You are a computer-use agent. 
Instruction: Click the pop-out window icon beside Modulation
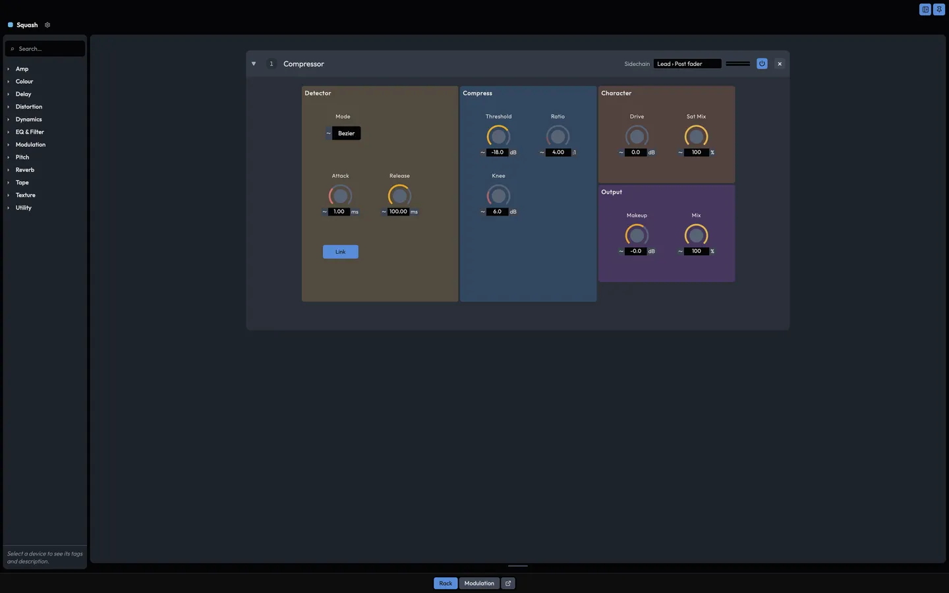click(x=508, y=583)
